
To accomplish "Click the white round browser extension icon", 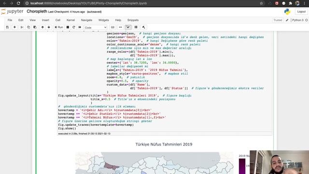I will point(283,3).
